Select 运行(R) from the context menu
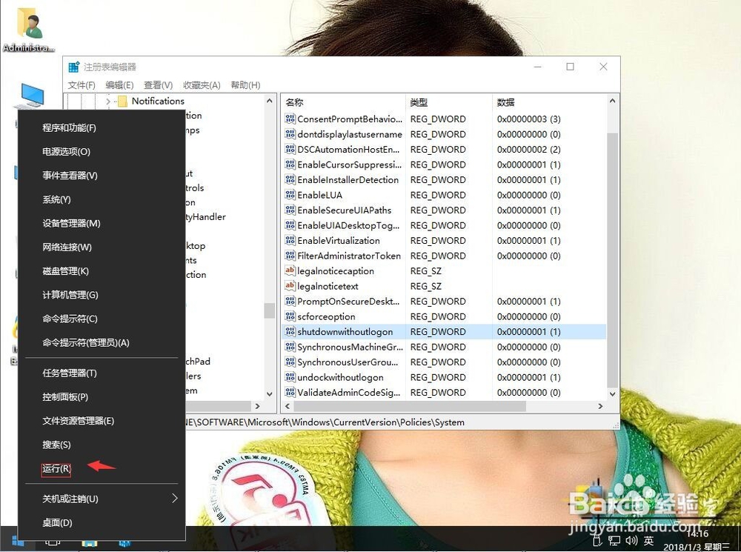Screen dimensions: 741x552 (56, 468)
